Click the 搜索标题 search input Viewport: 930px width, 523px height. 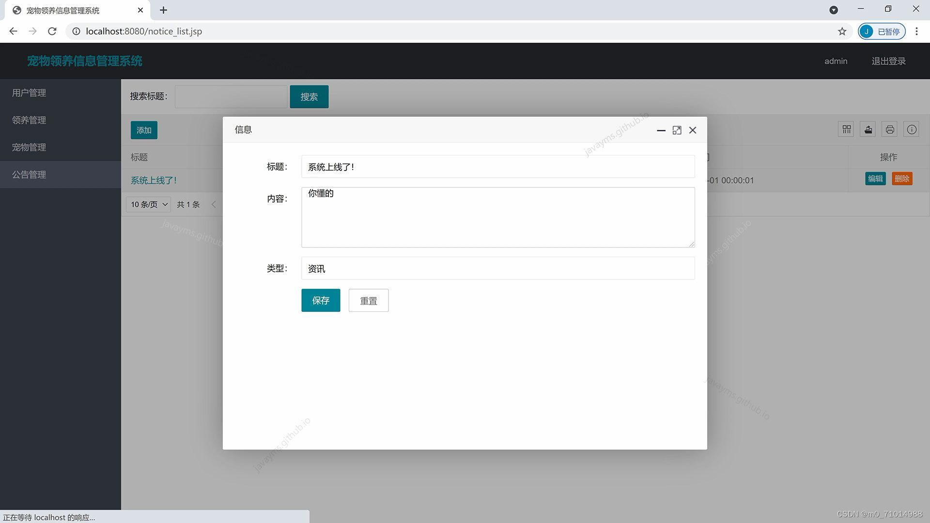pos(231,97)
